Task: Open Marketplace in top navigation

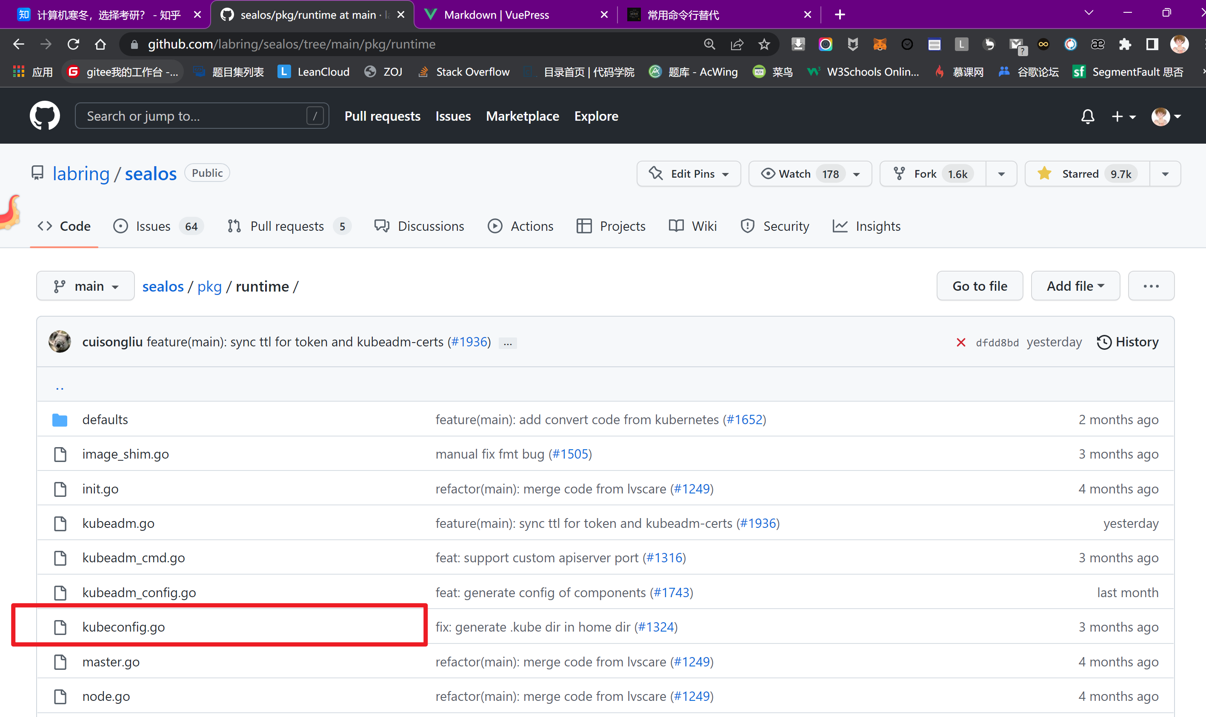Action: coord(523,116)
